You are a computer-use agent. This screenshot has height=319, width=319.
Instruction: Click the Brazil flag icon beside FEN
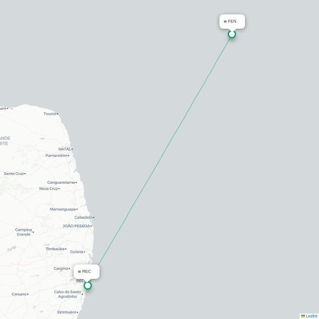point(225,22)
